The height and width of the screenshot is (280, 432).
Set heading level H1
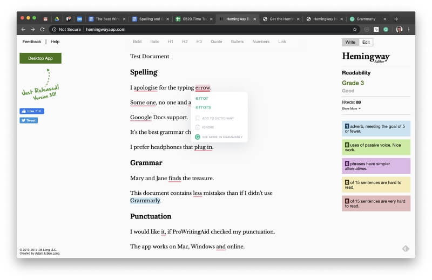point(171,42)
